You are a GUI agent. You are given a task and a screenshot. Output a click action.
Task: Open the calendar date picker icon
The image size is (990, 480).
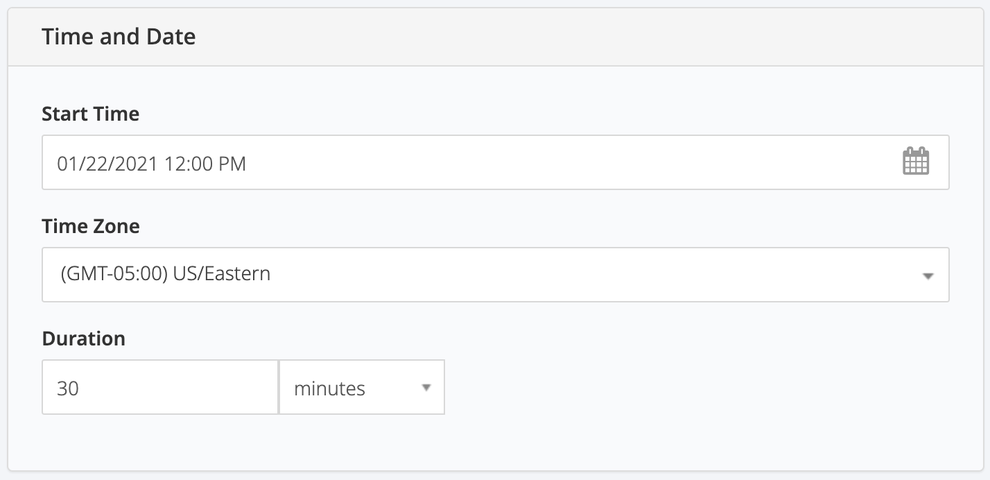(x=916, y=162)
